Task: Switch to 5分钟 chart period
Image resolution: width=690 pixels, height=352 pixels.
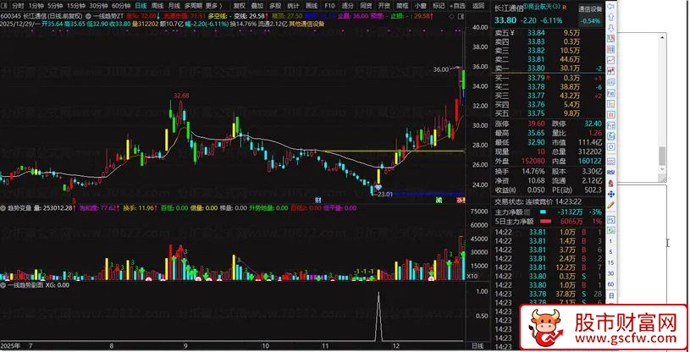Action: 55,6
